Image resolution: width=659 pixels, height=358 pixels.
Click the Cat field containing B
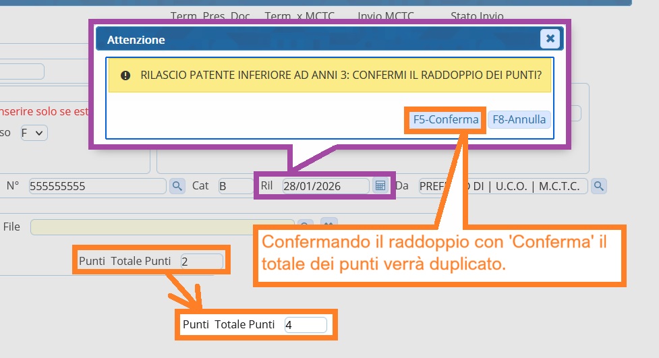[x=235, y=186]
